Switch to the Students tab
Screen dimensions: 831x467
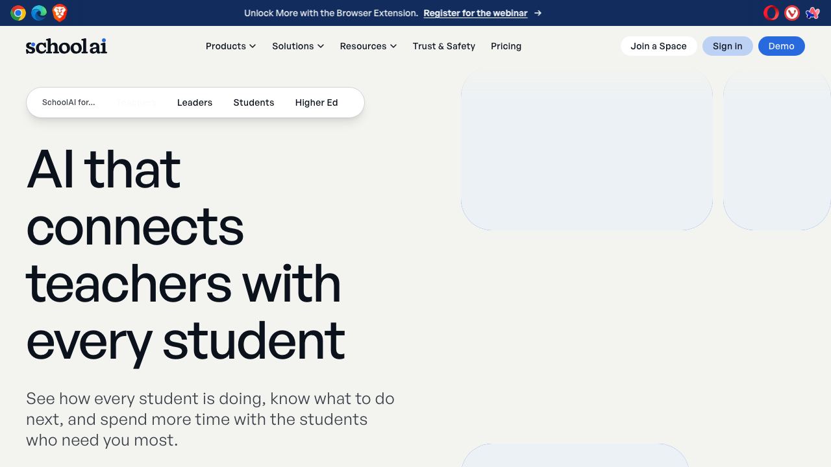point(254,102)
